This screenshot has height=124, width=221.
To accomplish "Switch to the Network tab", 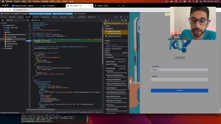I will (x=36, y=17).
